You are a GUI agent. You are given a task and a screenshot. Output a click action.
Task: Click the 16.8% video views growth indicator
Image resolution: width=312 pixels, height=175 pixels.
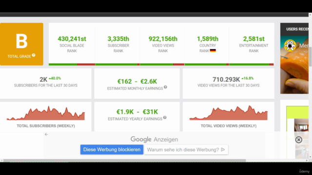coord(248,78)
